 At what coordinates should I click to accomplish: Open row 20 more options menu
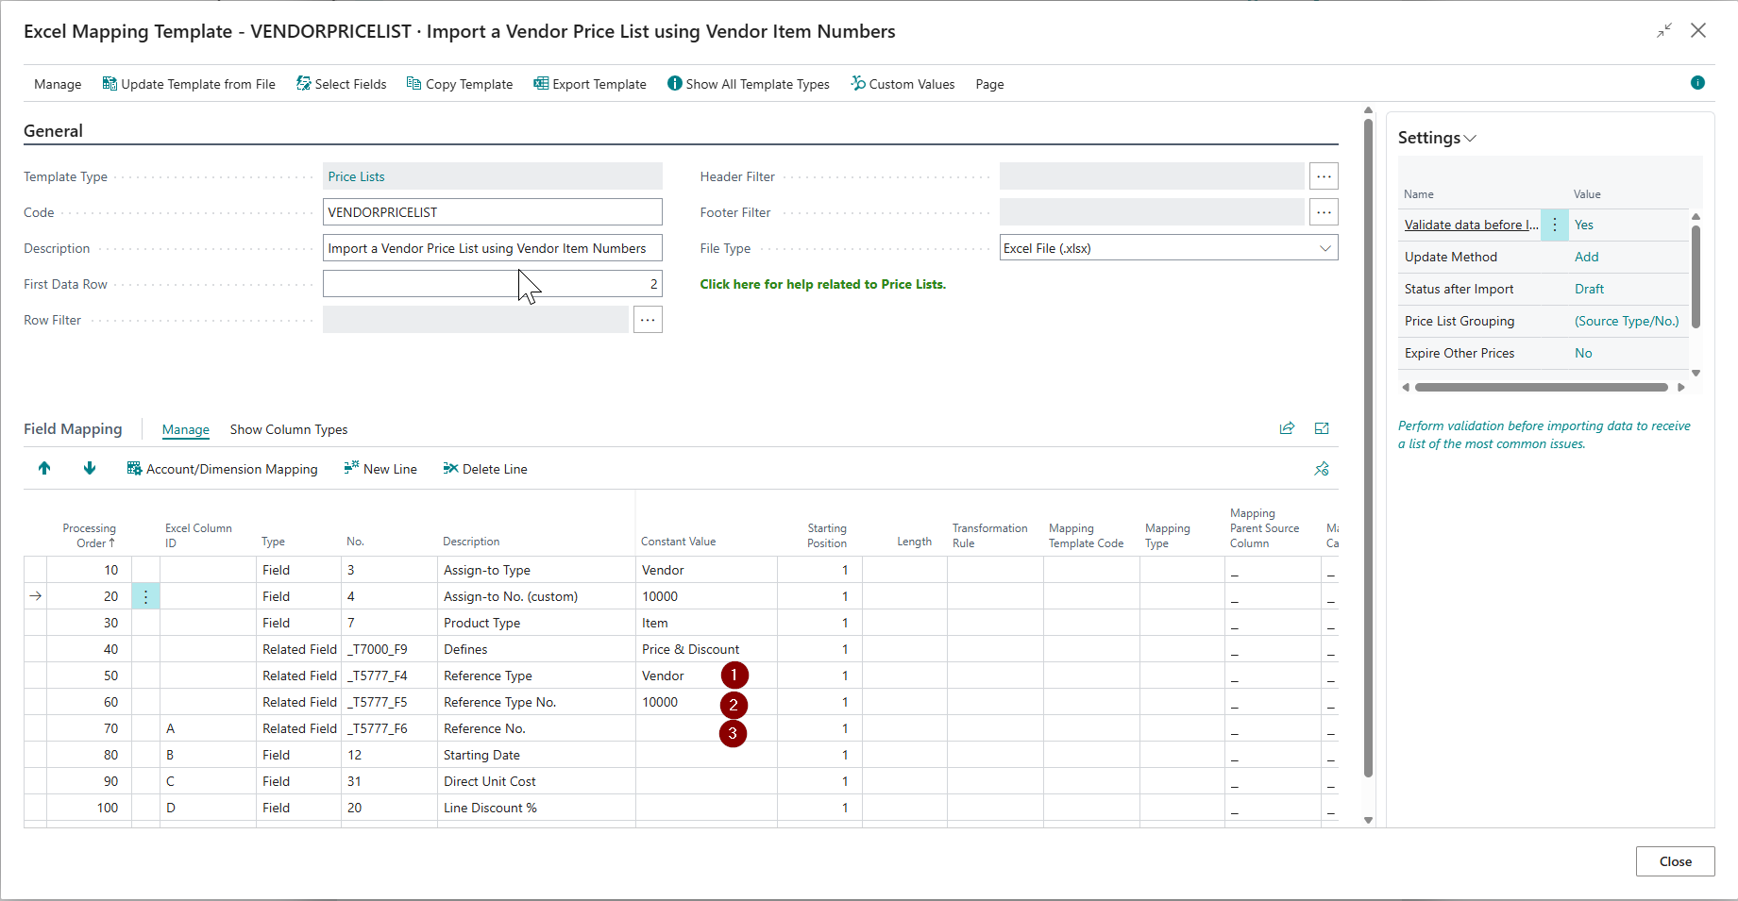click(145, 596)
